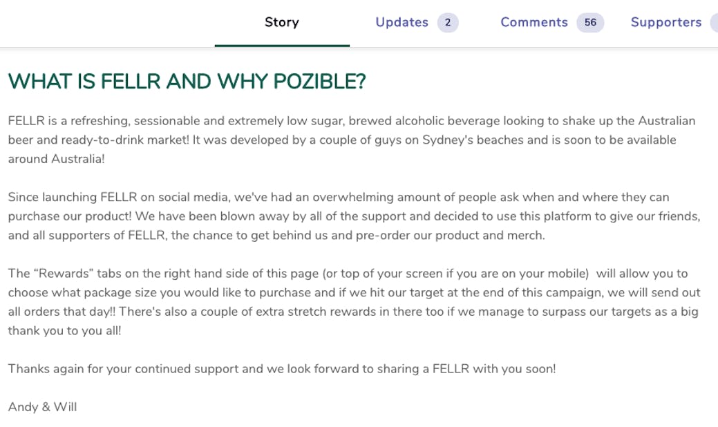
Task: Switch to the Updates tab
Action: point(401,22)
